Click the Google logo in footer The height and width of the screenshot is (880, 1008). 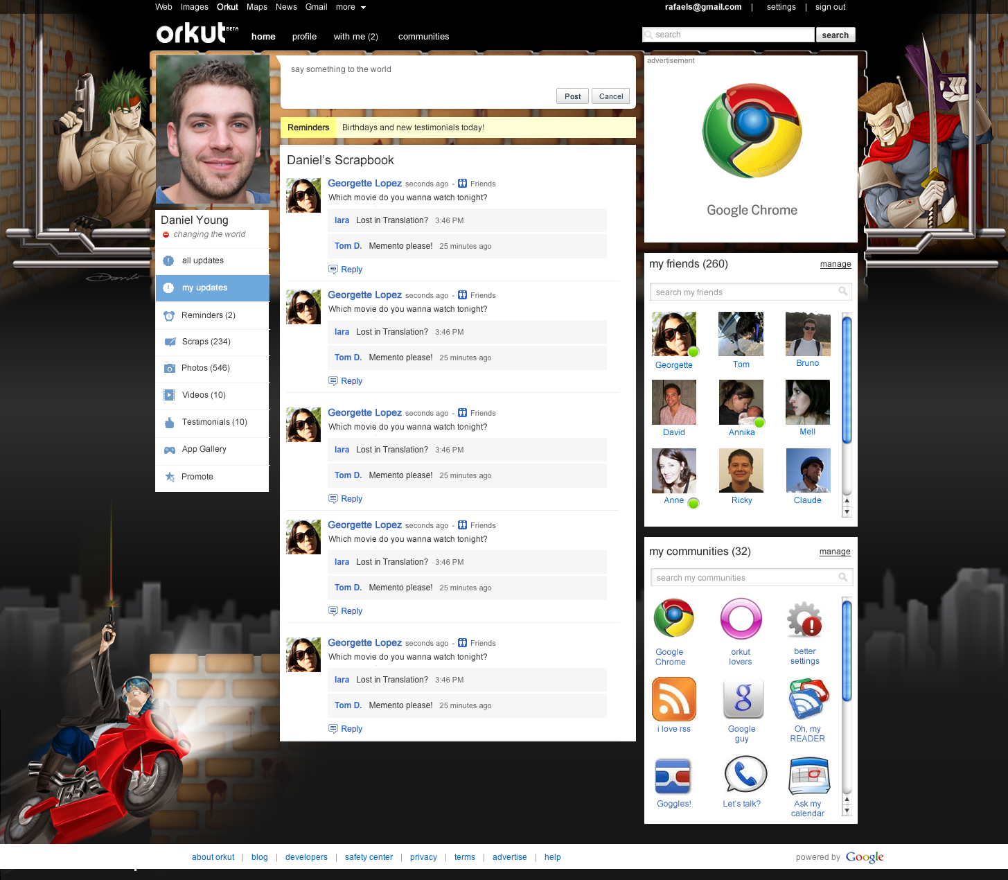(x=865, y=857)
